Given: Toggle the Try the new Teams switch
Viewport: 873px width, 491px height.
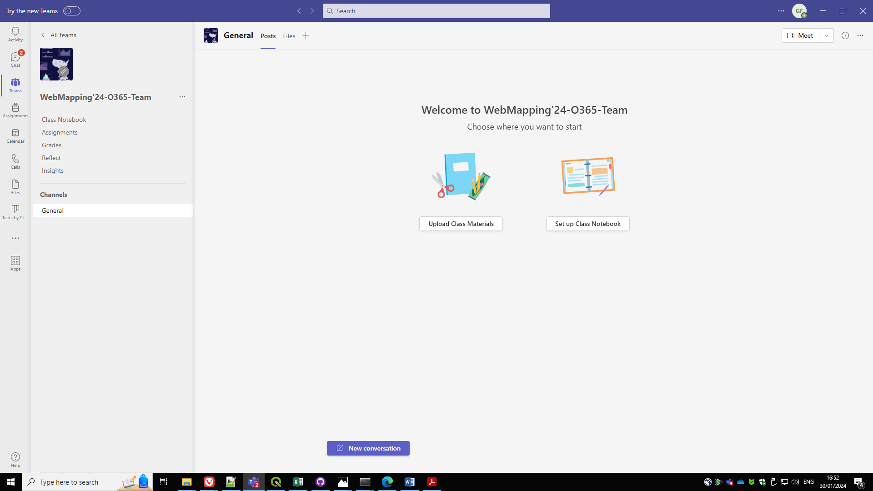Looking at the screenshot, I should pyautogui.click(x=71, y=11).
